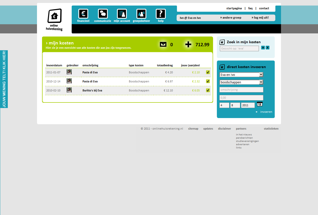Screen dimensions: 318x215
Task: Toggle checkbox for 2011-01-07 Pasta di Eva
Action: click(208, 72)
